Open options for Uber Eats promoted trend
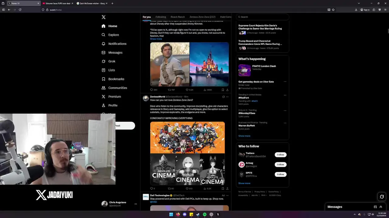Screen dimensions: 389x218 pyautogui.click(x=285, y=82)
